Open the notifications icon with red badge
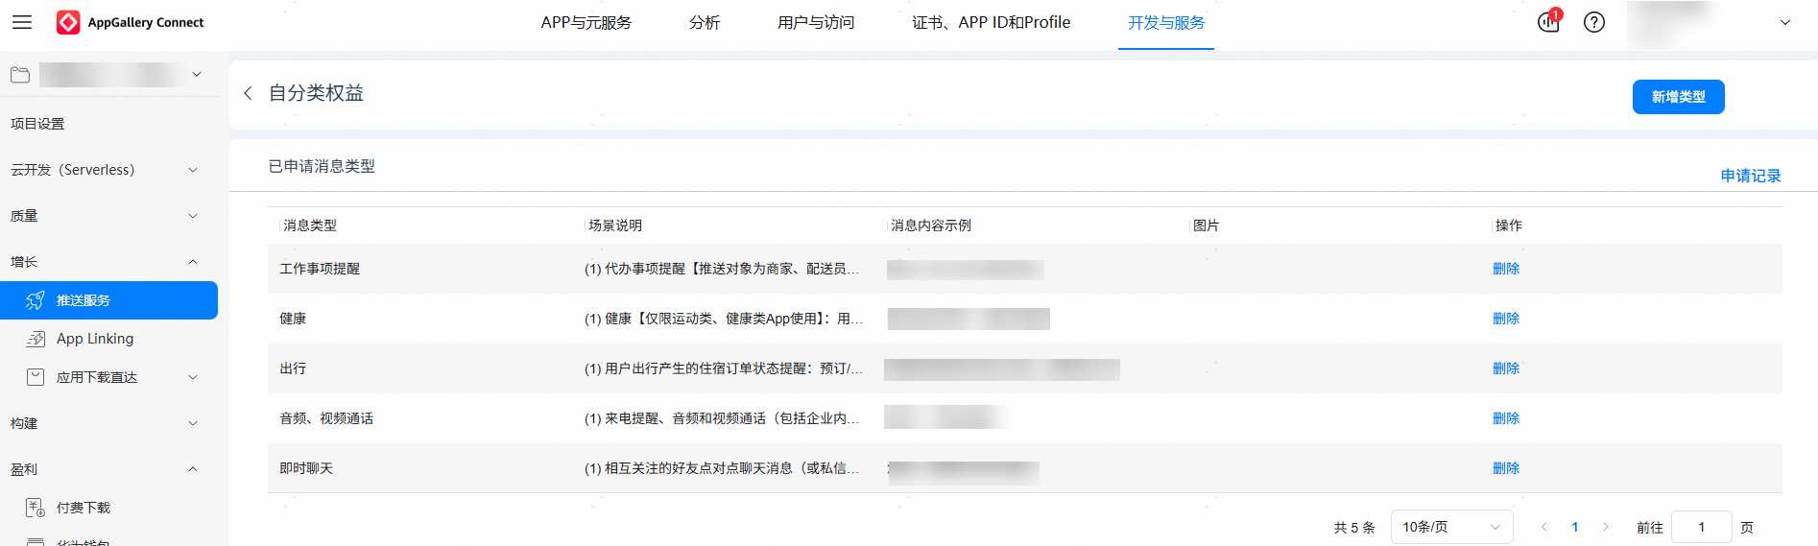Screen dimensions: 1818x546 tap(1548, 21)
